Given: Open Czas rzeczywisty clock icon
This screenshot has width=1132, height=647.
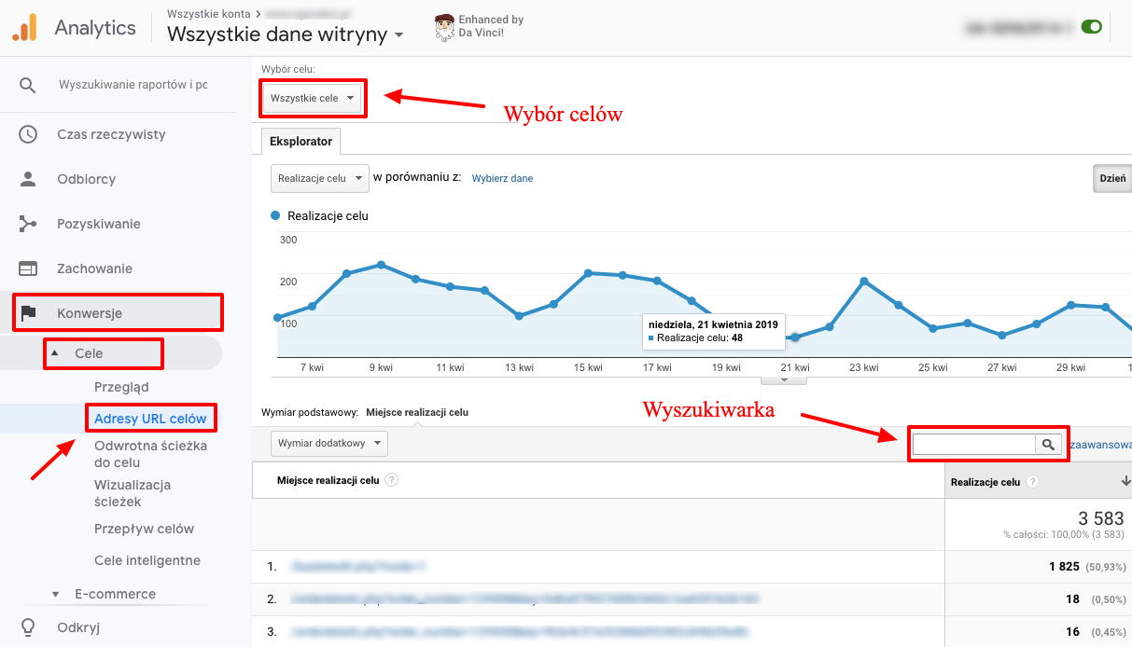Looking at the screenshot, I should point(28,134).
